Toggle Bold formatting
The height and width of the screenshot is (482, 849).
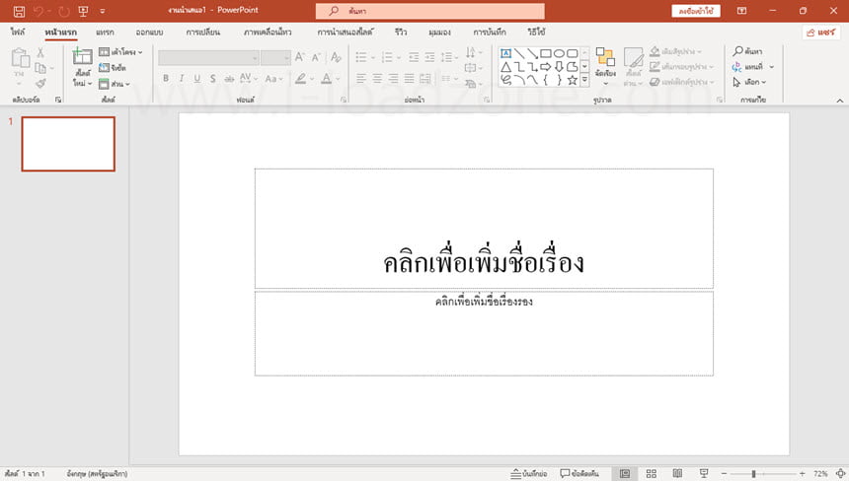coord(166,78)
